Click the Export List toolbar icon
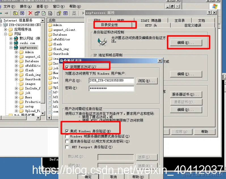Viewport: 226px width, 179px height. pyautogui.click(x=50, y=13)
